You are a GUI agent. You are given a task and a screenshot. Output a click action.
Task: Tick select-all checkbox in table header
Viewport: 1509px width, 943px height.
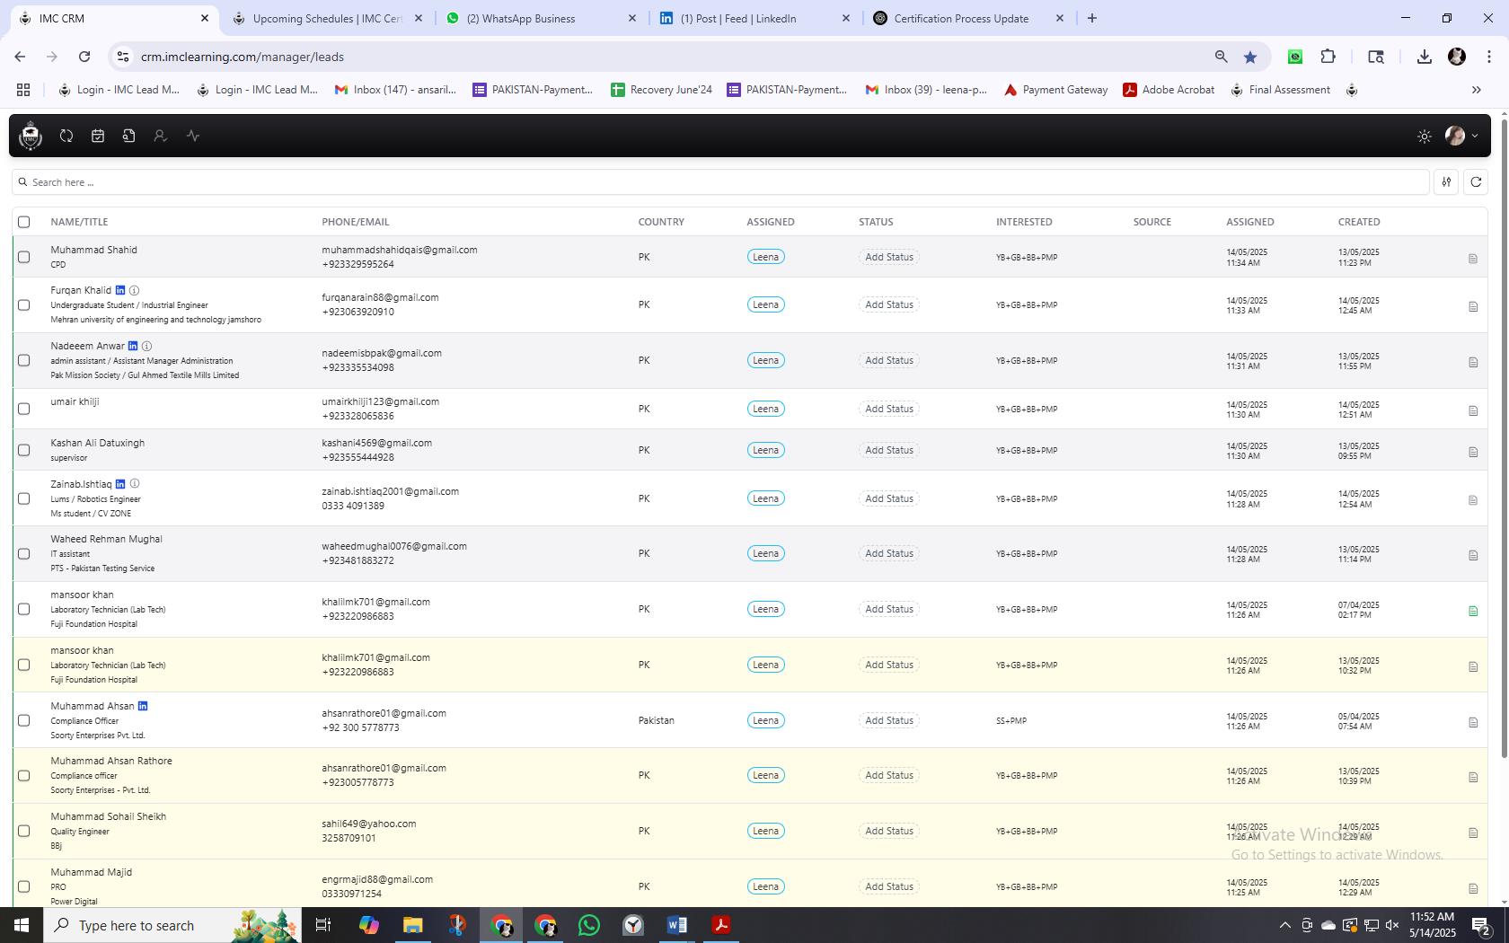click(x=24, y=222)
